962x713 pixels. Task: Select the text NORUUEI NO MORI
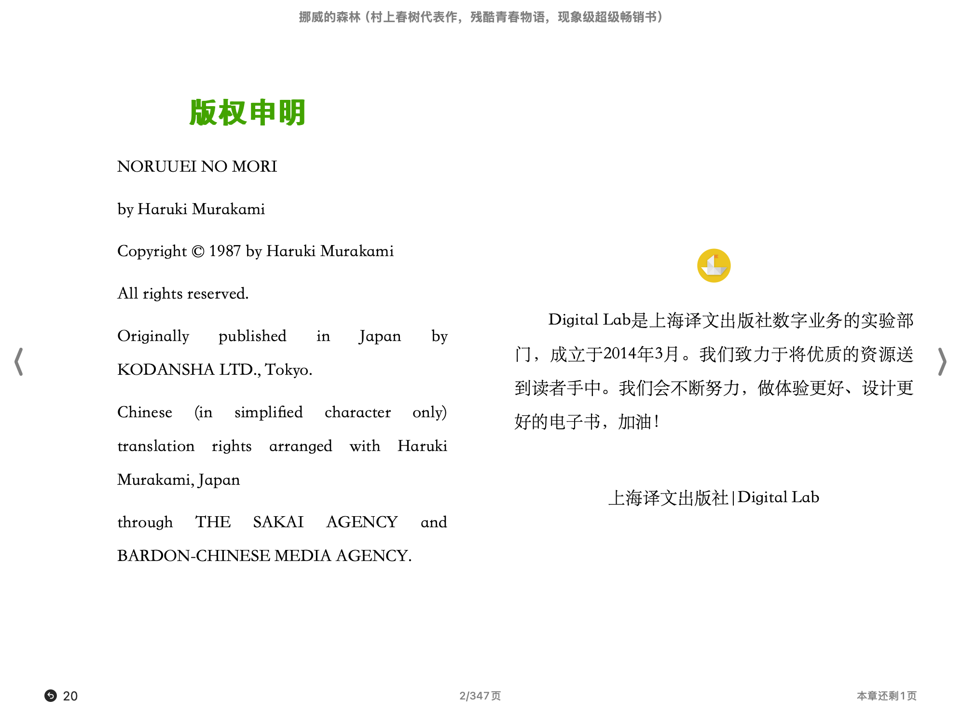tap(197, 166)
